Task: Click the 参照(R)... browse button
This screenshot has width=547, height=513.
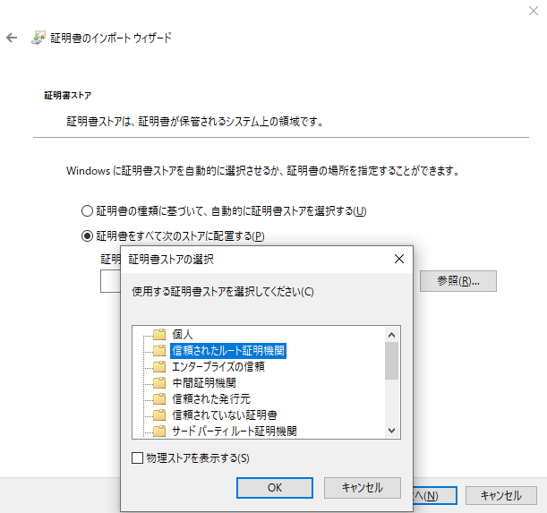Action: tap(458, 281)
